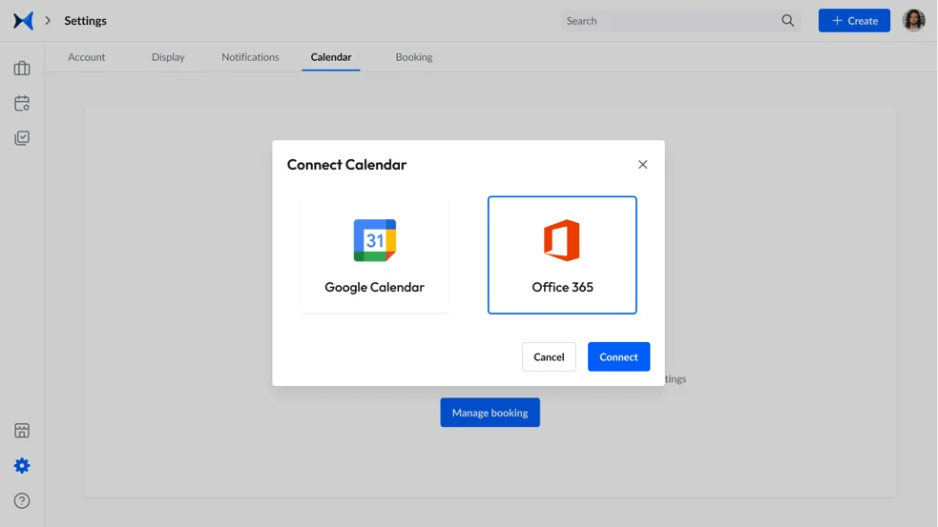938x527 pixels.
Task: Open the store icon in sidebar
Action: click(22, 431)
